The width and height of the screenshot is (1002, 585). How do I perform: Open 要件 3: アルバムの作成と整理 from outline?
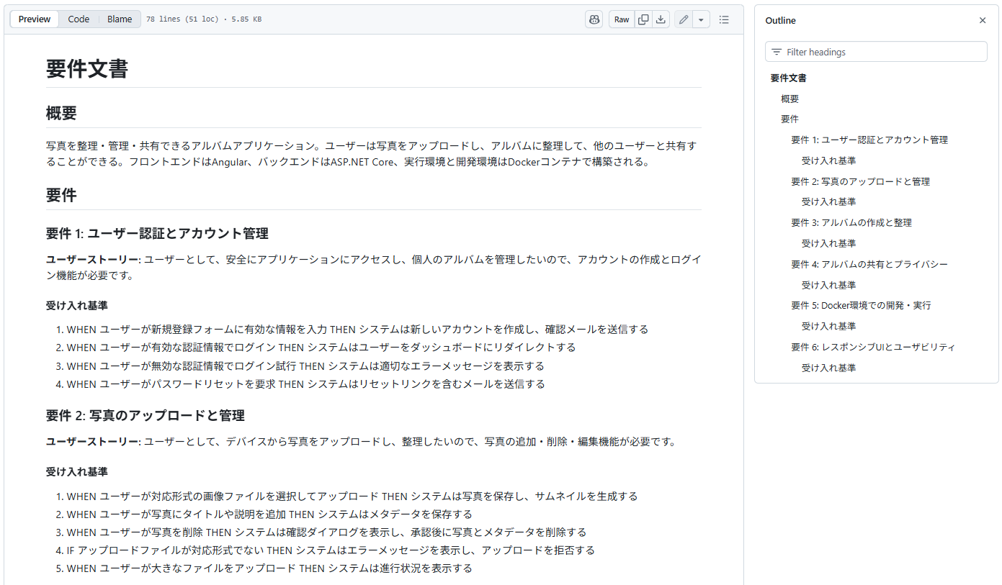[x=851, y=223]
